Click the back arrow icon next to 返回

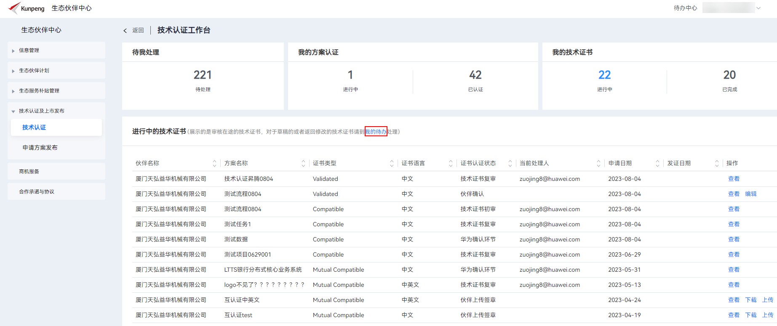pyautogui.click(x=125, y=30)
